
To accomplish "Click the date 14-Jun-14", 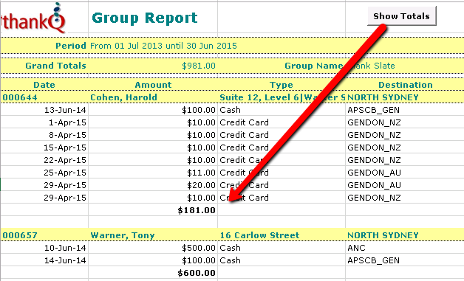I will point(65,260).
